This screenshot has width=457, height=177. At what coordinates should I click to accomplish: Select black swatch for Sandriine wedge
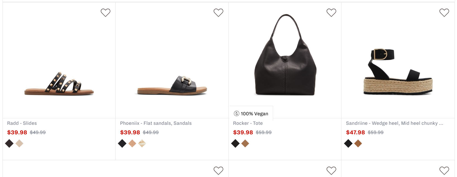[x=348, y=143]
